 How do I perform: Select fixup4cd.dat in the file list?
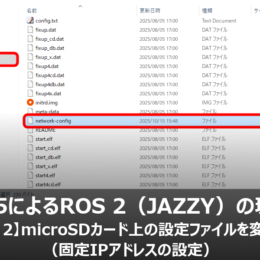click(49, 75)
